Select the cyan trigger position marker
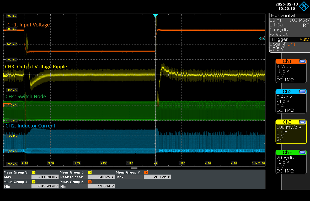This screenshot has width=310, height=201. point(155,16)
